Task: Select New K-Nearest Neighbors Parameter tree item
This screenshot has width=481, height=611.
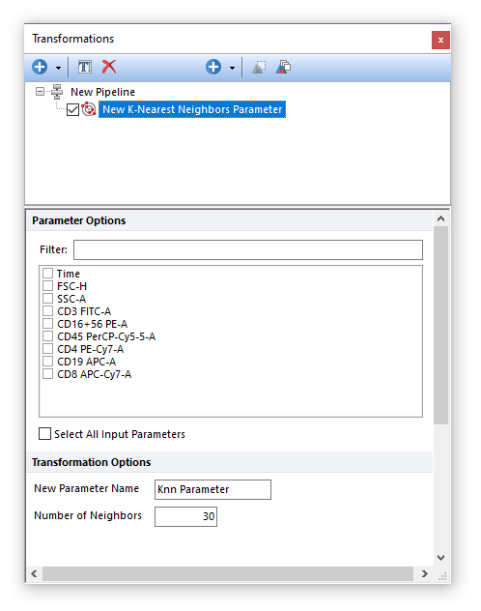Action: click(x=192, y=109)
